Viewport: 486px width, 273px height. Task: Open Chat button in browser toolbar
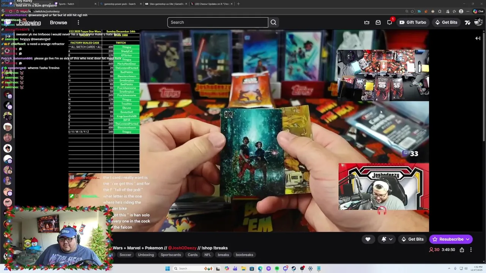(x=478, y=11)
